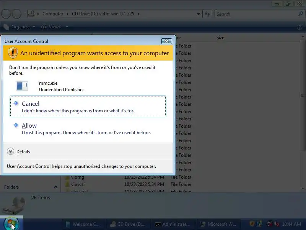The width and height of the screenshot is (306, 230).
Task: Click the security shield tray icon
Action: [252, 224]
